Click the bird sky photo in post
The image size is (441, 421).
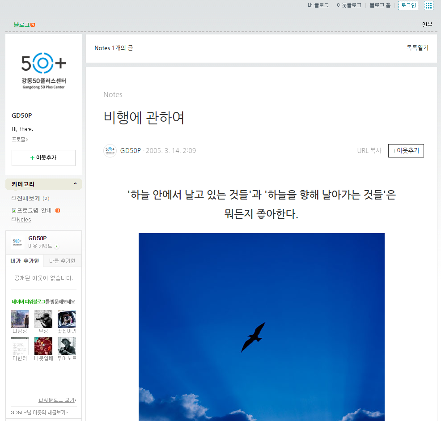[261, 327]
